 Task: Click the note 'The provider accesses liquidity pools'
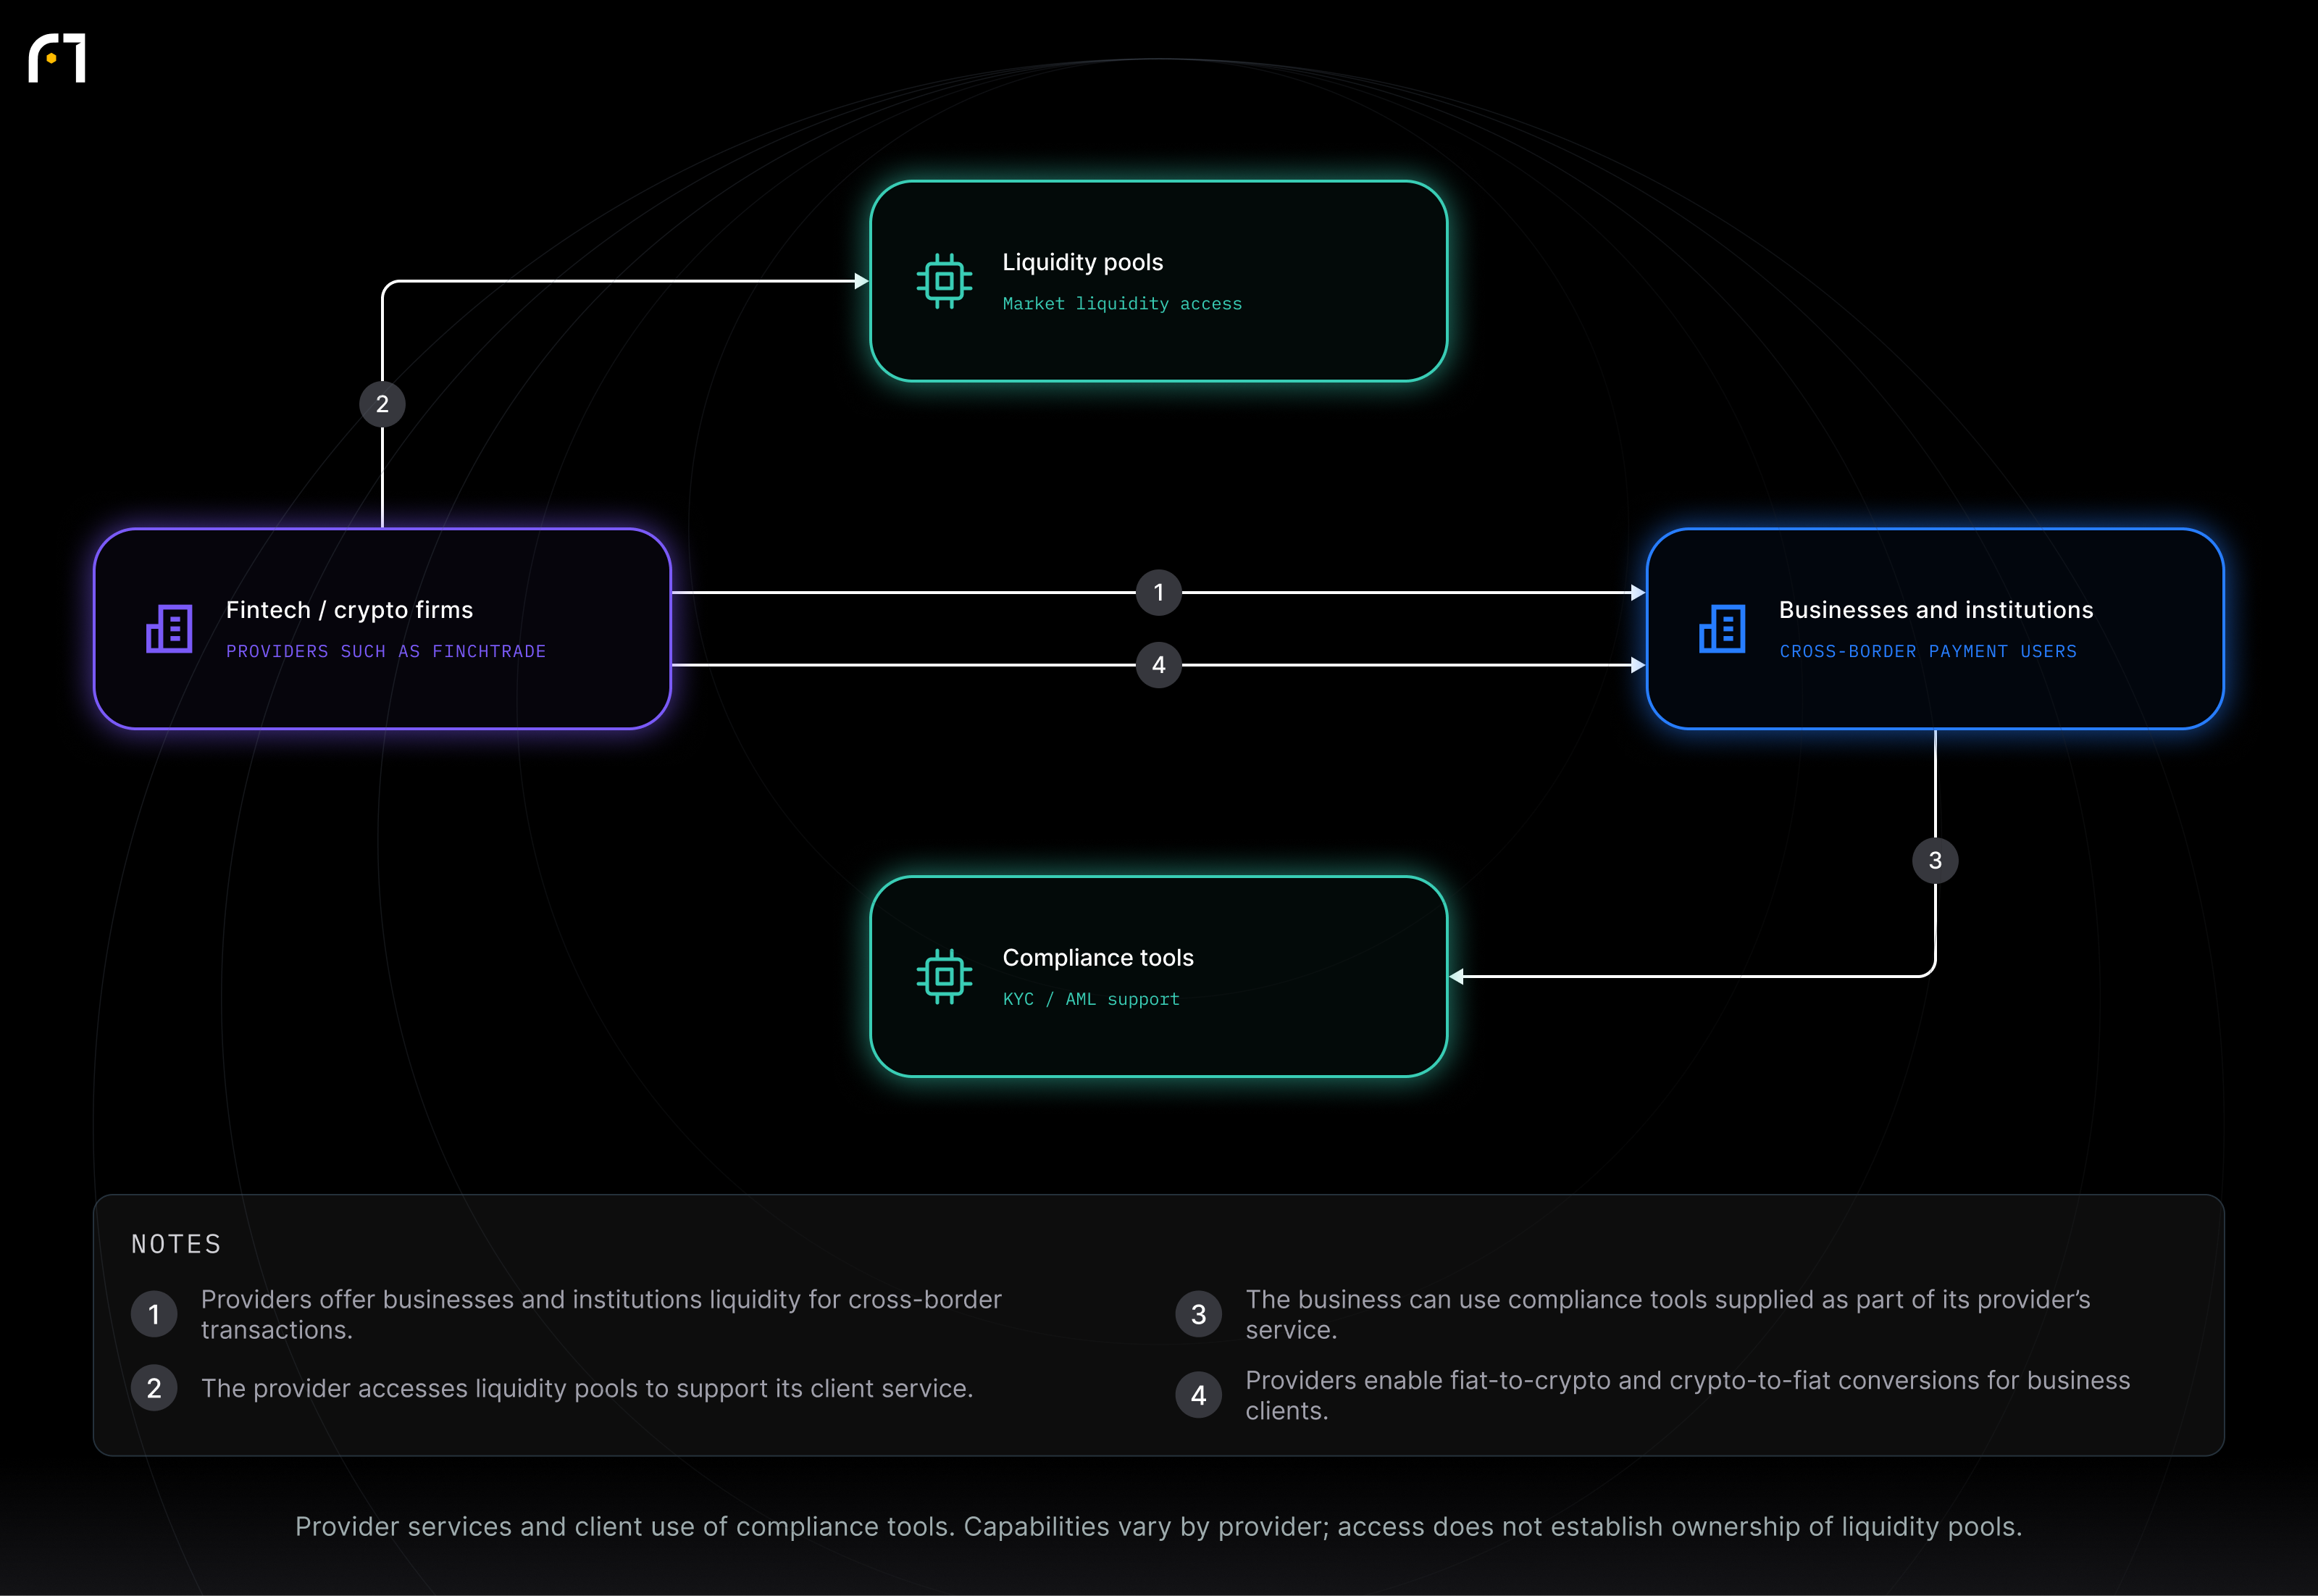pyautogui.click(x=587, y=1388)
